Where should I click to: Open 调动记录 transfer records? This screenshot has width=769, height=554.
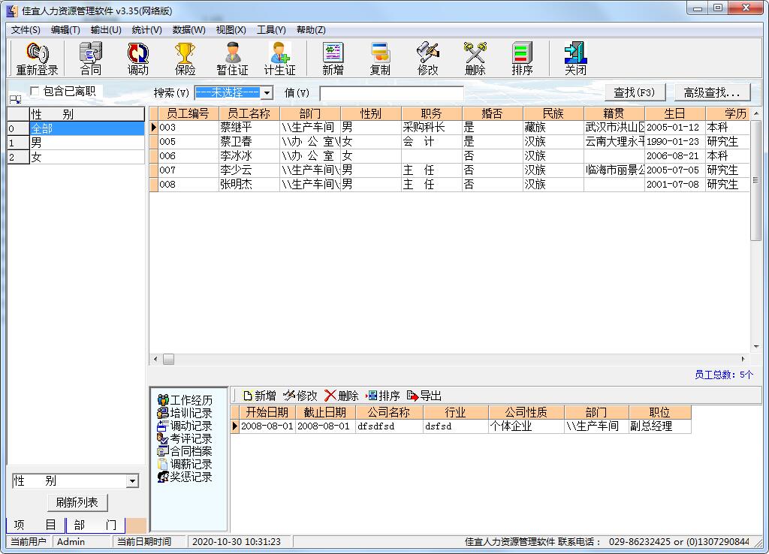185,426
